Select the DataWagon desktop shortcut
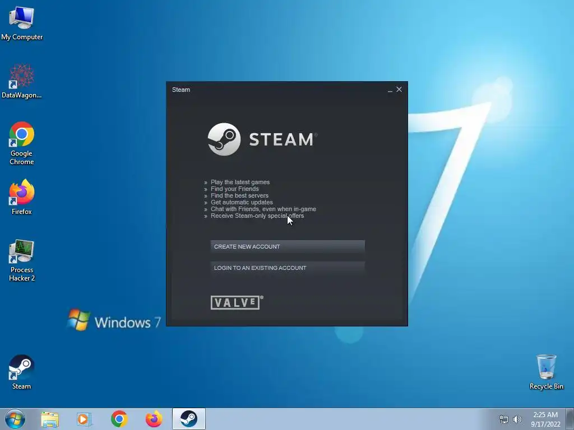This screenshot has width=574, height=430. [x=22, y=81]
